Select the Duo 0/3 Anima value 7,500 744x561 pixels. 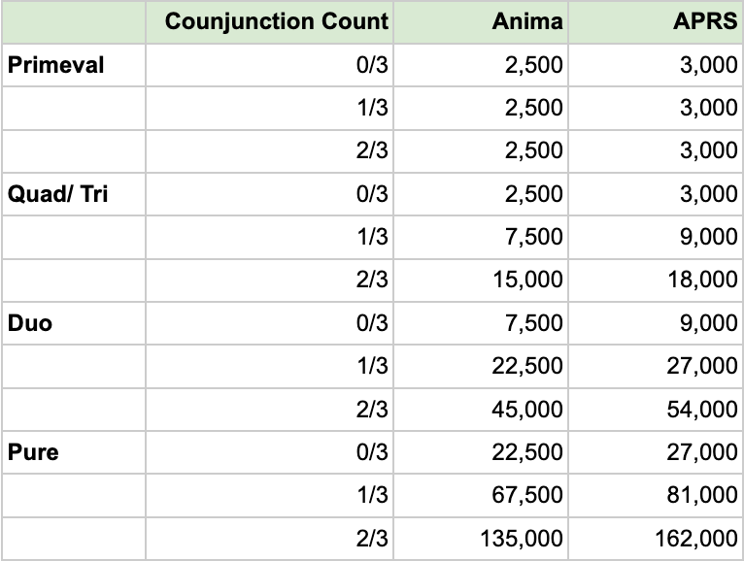pos(481,323)
